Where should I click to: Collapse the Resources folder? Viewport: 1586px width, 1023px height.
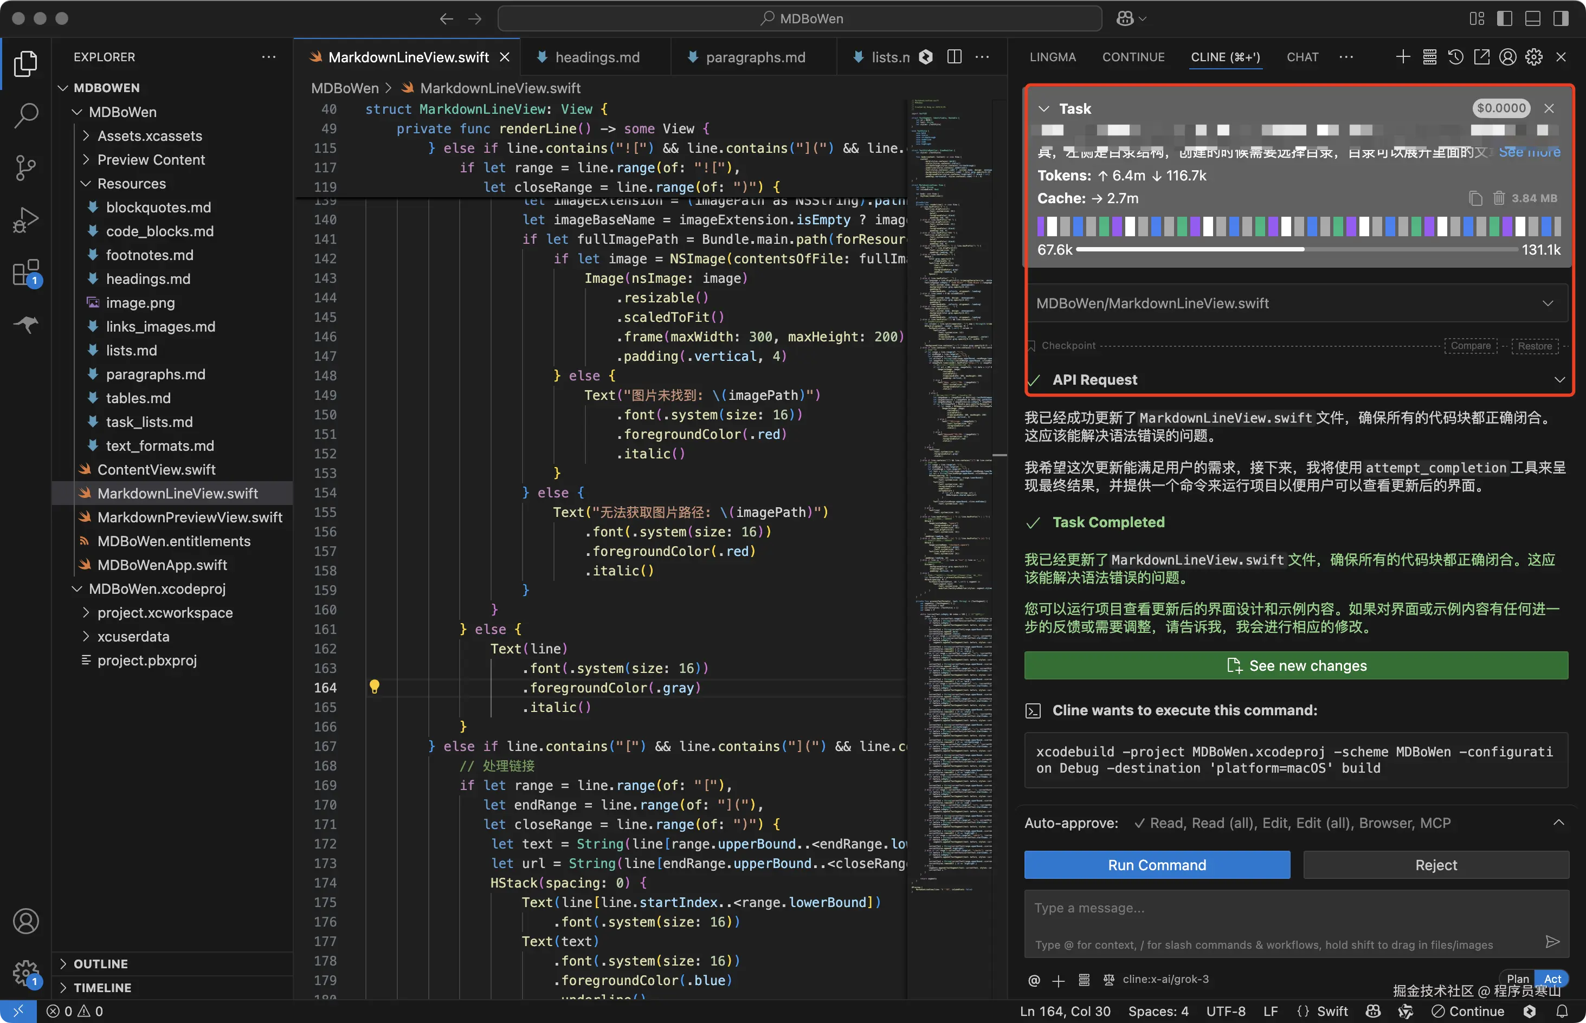point(86,183)
